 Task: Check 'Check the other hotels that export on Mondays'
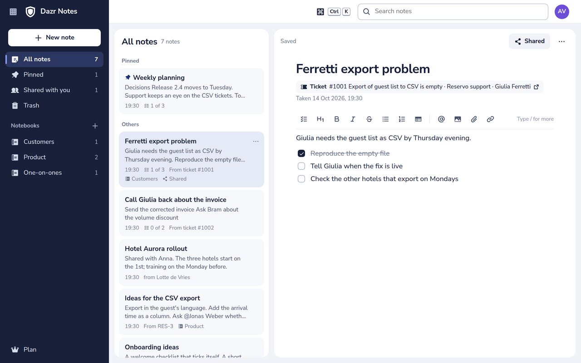coord(301,179)
